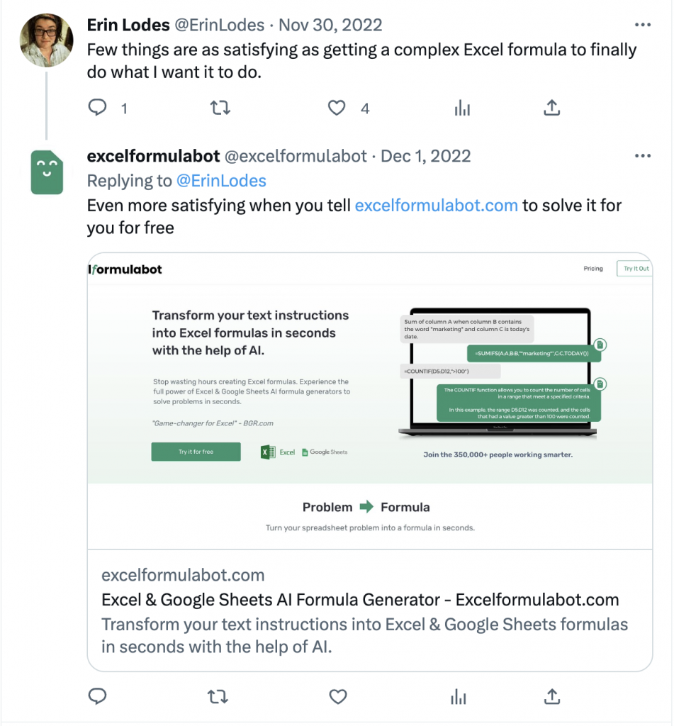Open the @ErinLodes mention link
This screenshot has height=726, width=674.
(221, 181)
